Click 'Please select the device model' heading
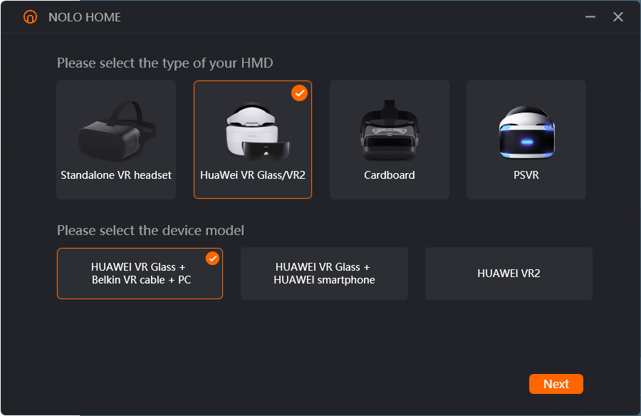 (x=150, y=230)
